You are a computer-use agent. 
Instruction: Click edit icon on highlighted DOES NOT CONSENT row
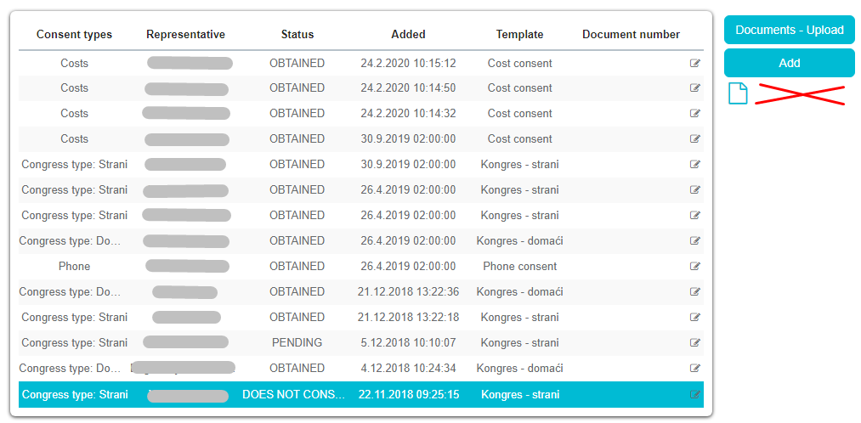click(695, 395)
